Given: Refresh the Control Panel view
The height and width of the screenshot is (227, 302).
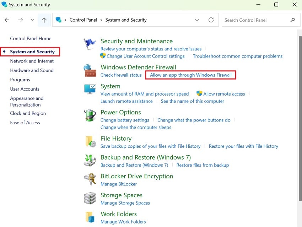Looking at the screenshot, I should [211, 20].
